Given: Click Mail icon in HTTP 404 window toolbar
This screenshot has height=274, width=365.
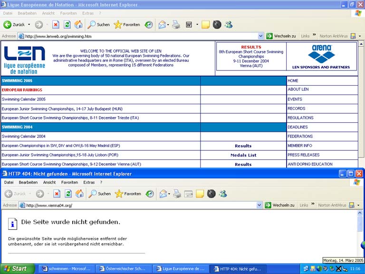Looking at the screenshot, I should (x=163, y=194).
